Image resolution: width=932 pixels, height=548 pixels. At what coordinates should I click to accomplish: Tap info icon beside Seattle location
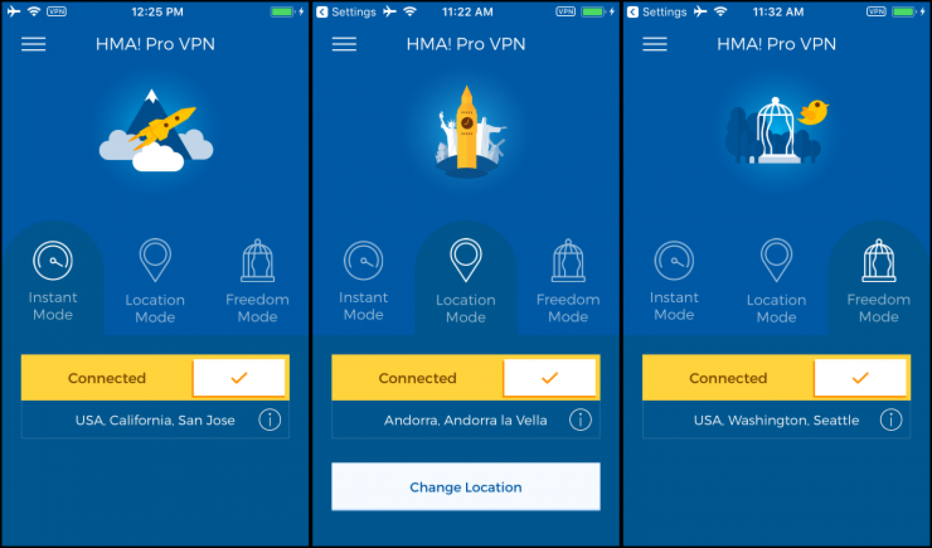tap(891, 419)
